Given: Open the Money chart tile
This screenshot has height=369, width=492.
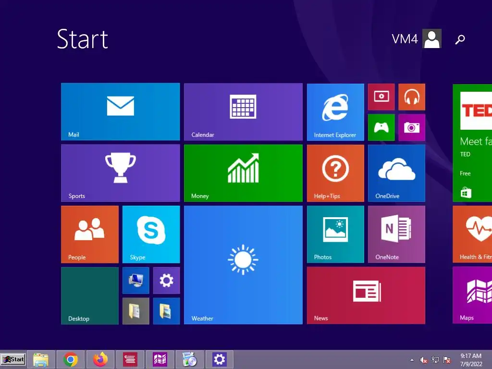Looking at the screenshot, I should (243, 173).
